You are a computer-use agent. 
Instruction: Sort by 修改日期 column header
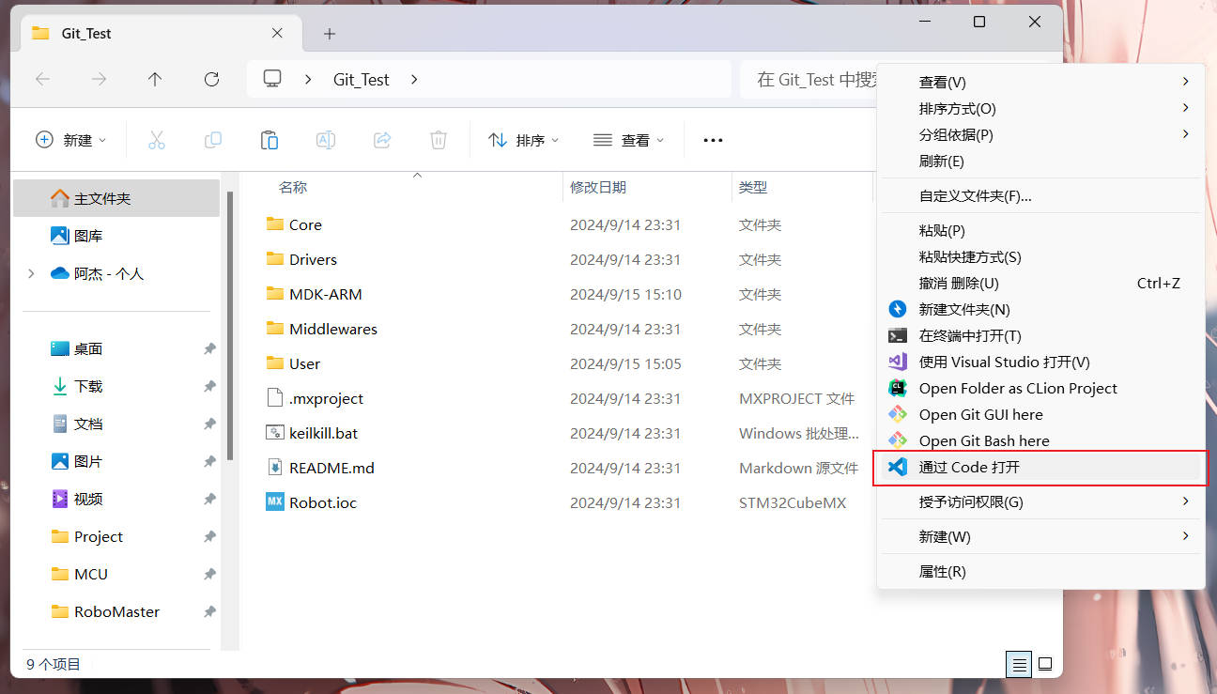coord(597,187)
